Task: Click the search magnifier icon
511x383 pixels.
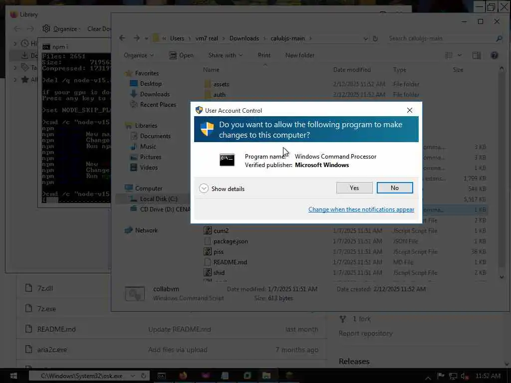Action: (x=499, y=38)
